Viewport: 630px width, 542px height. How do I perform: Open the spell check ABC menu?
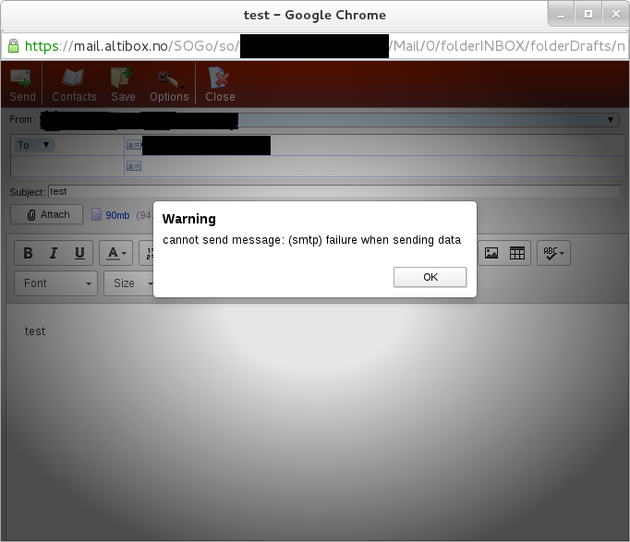pos(554,253)
